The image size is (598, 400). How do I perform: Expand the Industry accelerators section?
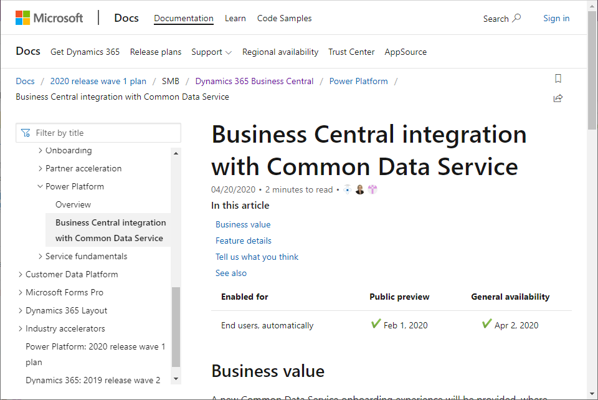pyautogui.click(x=20, y=328)
